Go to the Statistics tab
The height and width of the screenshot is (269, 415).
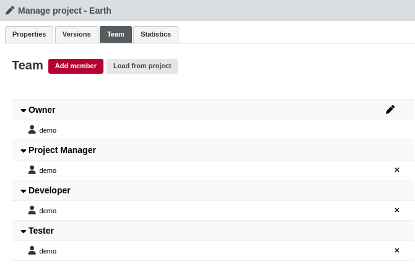click(155, 35)
